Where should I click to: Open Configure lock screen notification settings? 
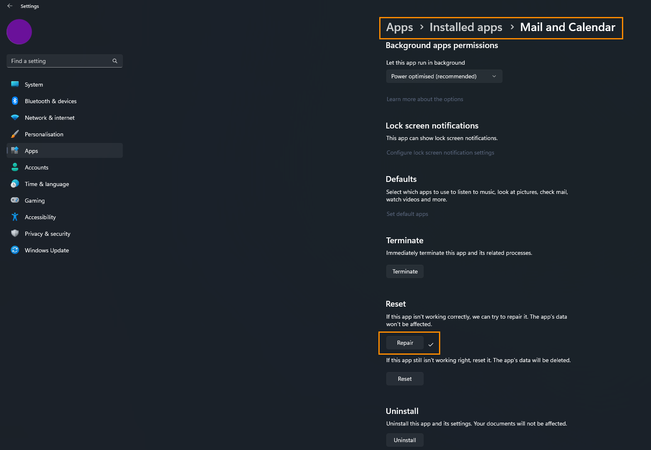pos(440,152)
